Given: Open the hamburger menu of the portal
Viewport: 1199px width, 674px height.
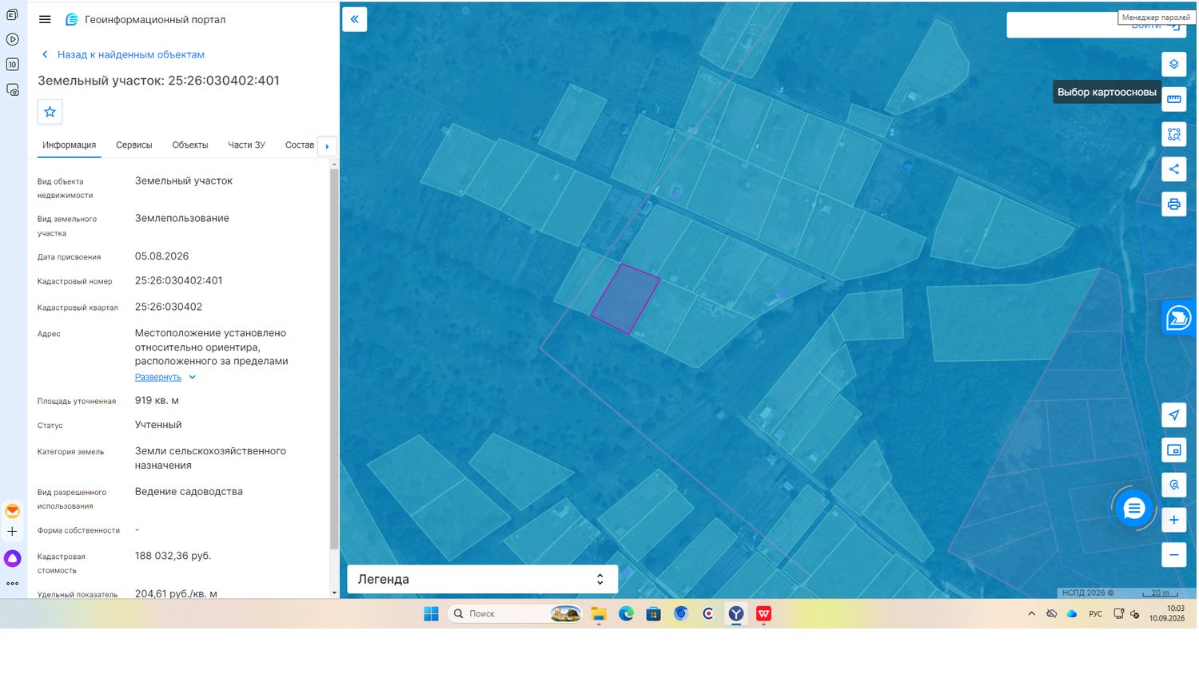Looking at the screenshot, I should pyautogui.click(x=45, y=19).
